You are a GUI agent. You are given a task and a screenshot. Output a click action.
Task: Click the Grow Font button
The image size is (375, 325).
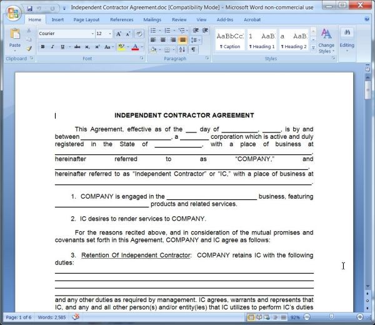tap(119, 34)
